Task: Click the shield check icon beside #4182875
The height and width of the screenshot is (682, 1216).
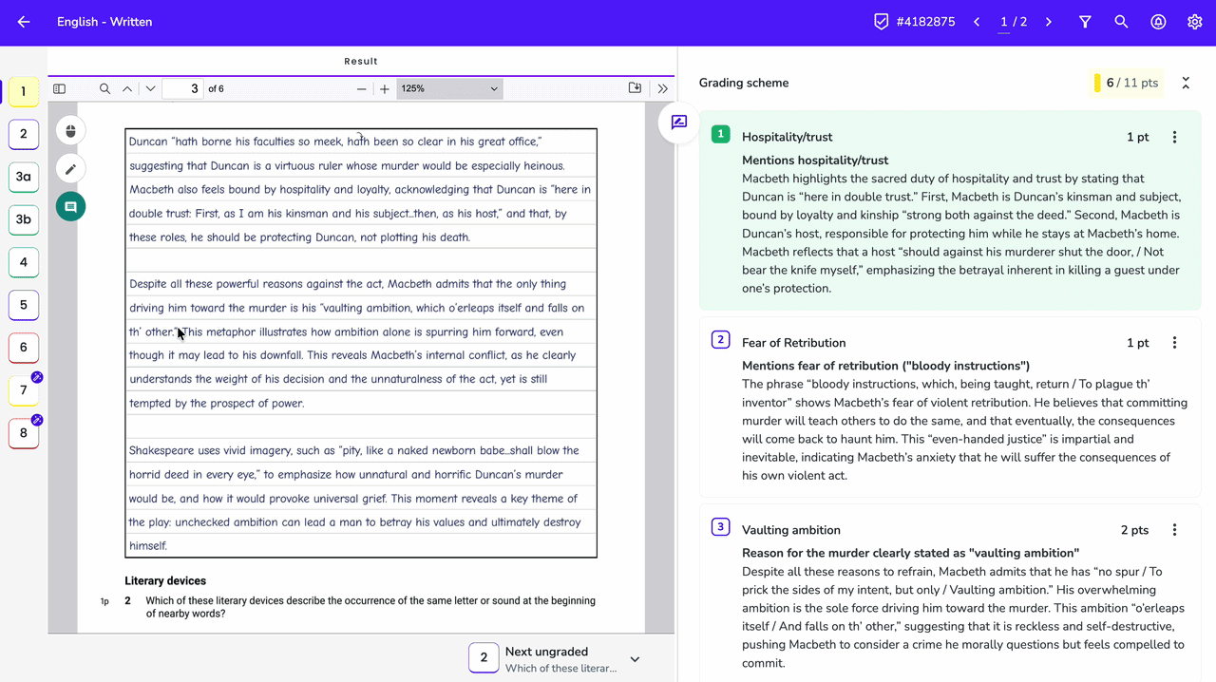Action: tap(882, 22)
